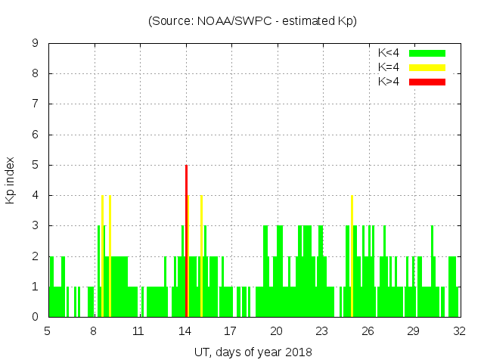The height and width of the screenshot is (363, 484).
Task: Click x-axis tick label 20
Action: [x=277, y=331]
